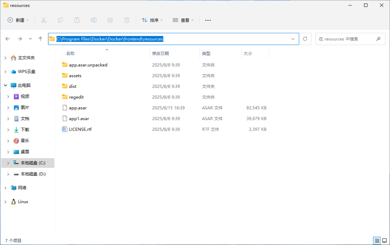Click the Copy icon in the toolbar
Image resolution: width=390 pixels, height=245 pixels.
pyautogui.click(x=60, y=20)
